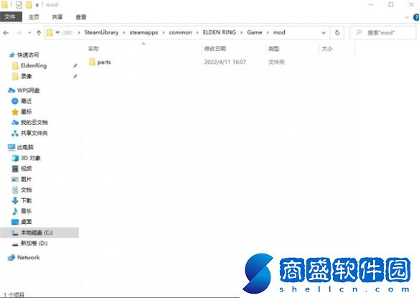Click SteamLibrary in the address path
This screenshot has height=298, width=419.
(x=102, y=32)
